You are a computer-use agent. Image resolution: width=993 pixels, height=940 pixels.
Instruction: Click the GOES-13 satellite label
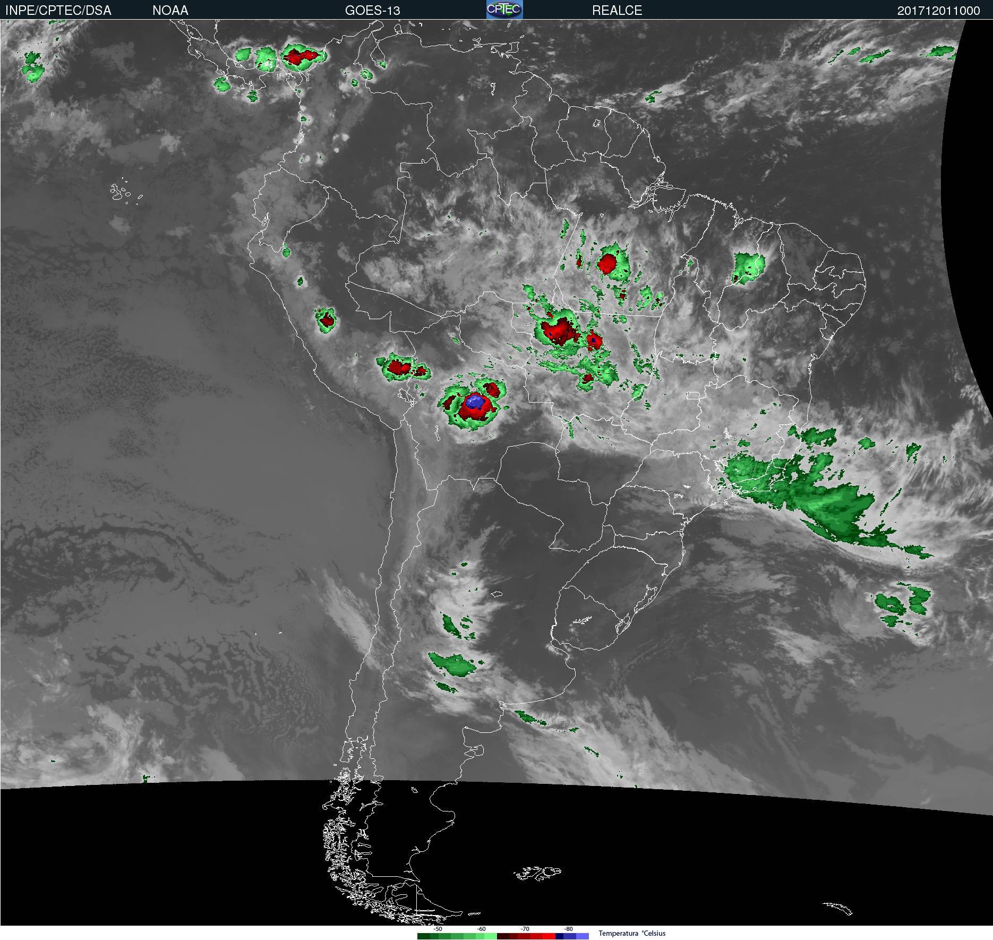[x=373, y=11]
